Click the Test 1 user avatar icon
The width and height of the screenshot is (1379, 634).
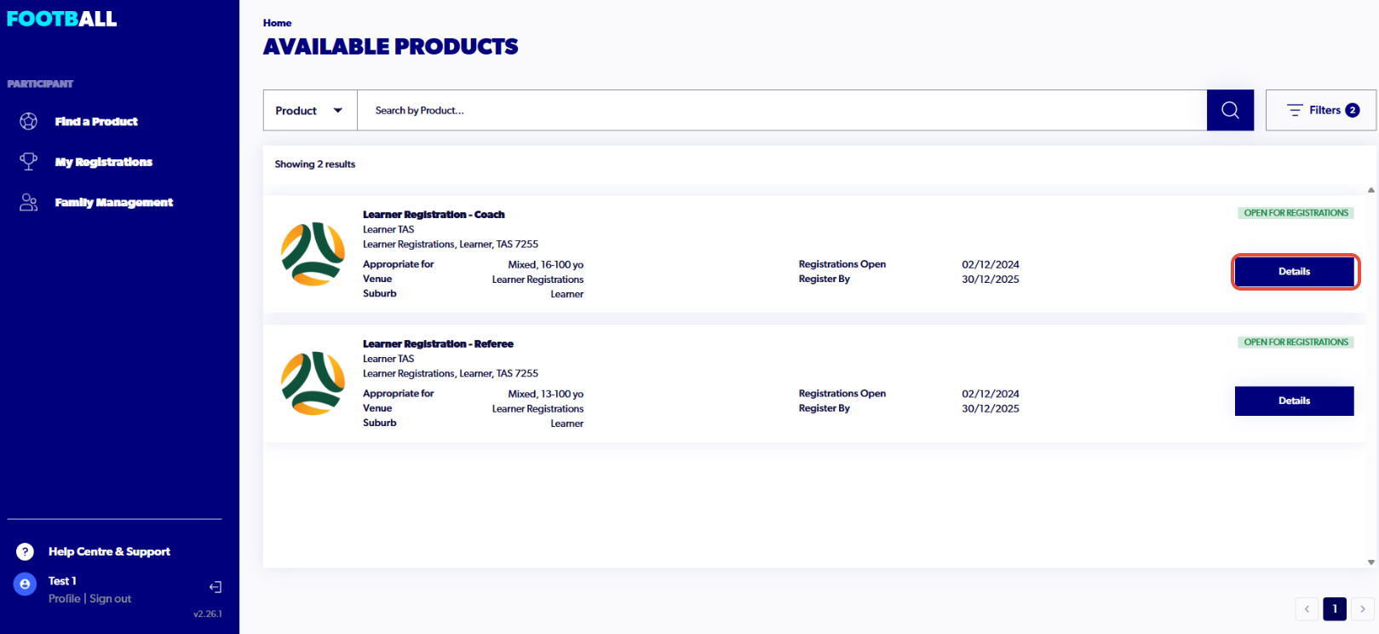[26, 584]
